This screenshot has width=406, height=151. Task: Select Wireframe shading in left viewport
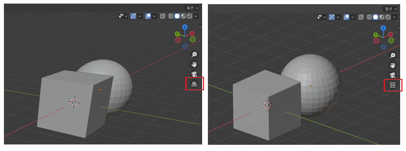click(x=171, y=16)
